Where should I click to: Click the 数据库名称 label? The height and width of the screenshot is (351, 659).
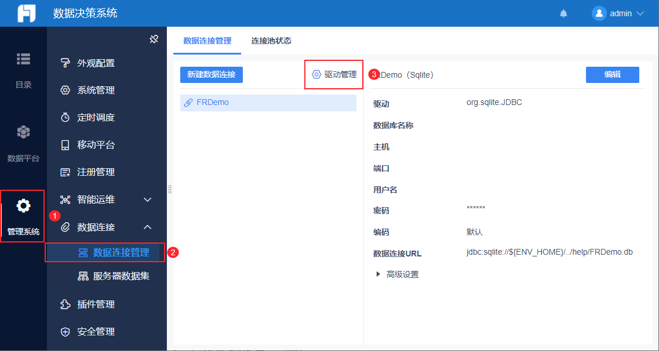tap(393, 125)
